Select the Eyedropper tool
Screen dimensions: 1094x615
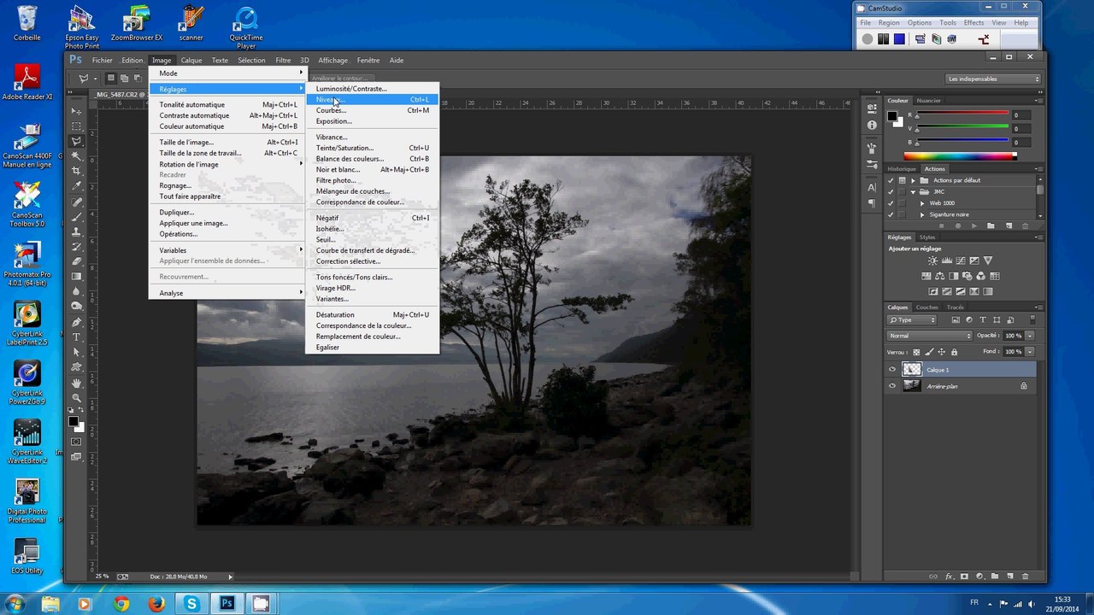pyautogui.click(x=77, y=184)
